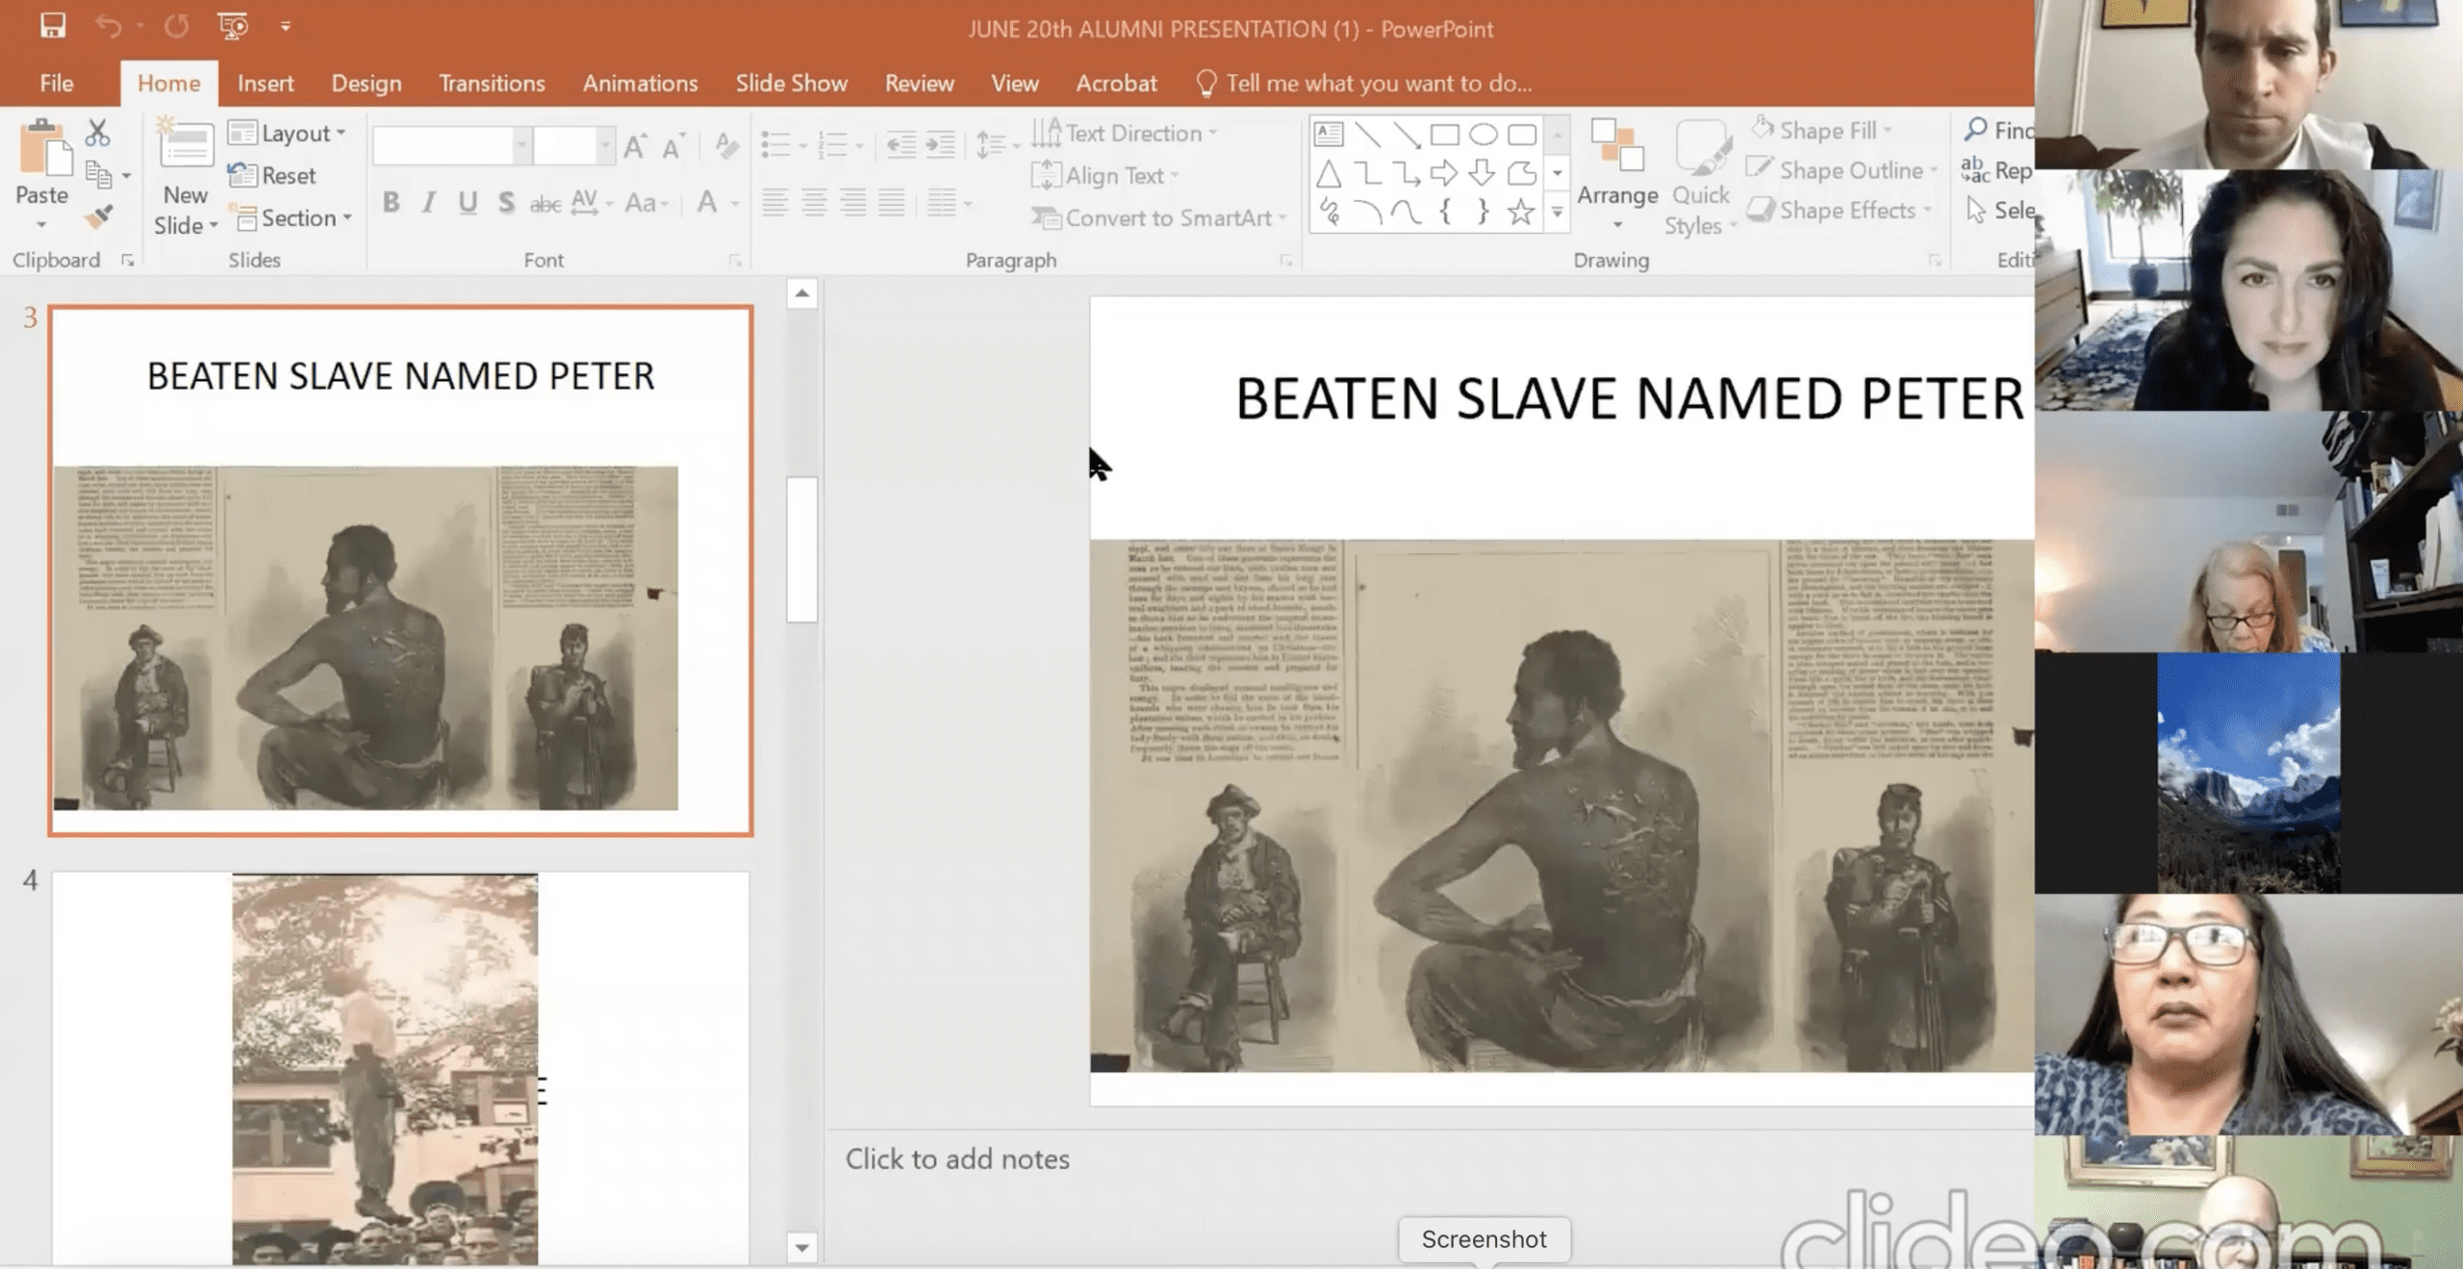Open the View tab
Screen dimensions: 2463x1269
tap(1015, 84)
